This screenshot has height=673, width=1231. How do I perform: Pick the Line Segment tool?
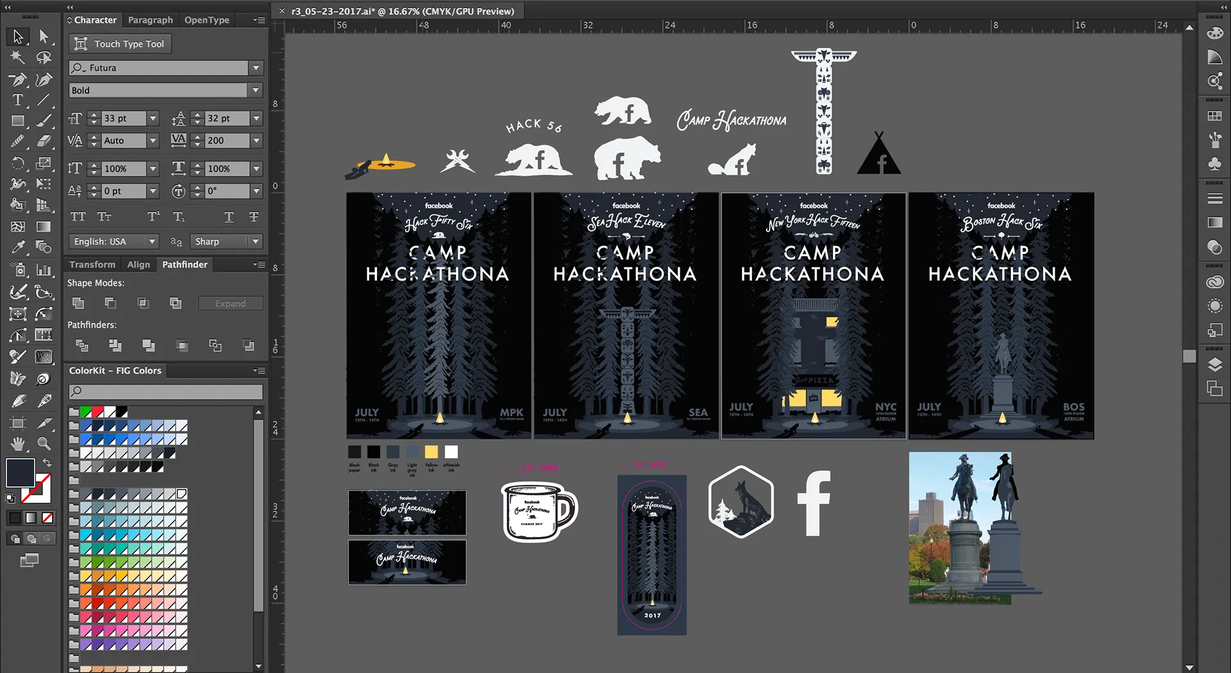44,100
